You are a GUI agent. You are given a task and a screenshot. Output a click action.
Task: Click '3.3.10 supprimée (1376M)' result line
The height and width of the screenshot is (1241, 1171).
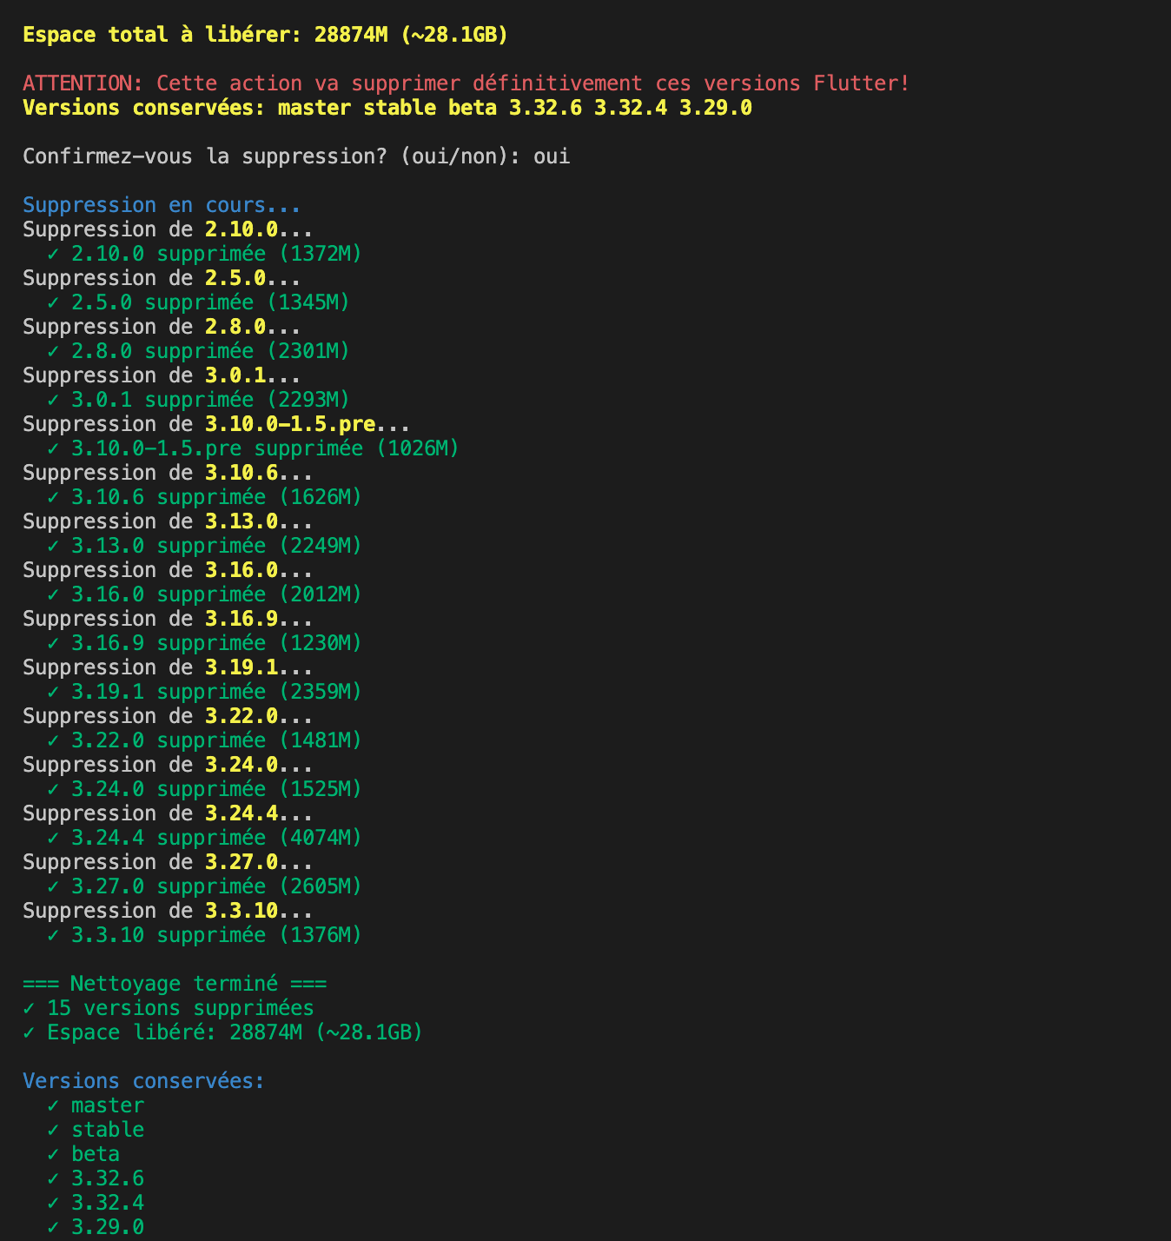pyautogui.click(x=204, y=935)
